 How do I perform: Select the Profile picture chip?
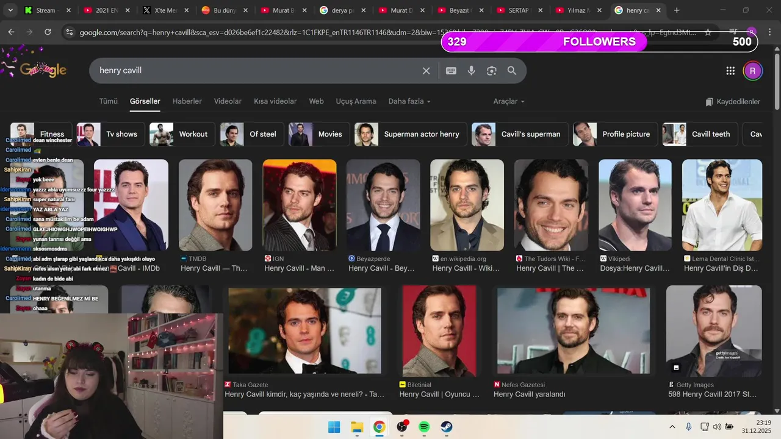coord(615,134)
